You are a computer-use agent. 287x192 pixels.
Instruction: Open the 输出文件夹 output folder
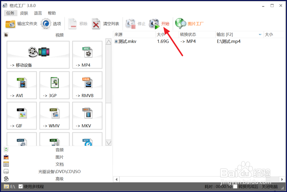22,24
